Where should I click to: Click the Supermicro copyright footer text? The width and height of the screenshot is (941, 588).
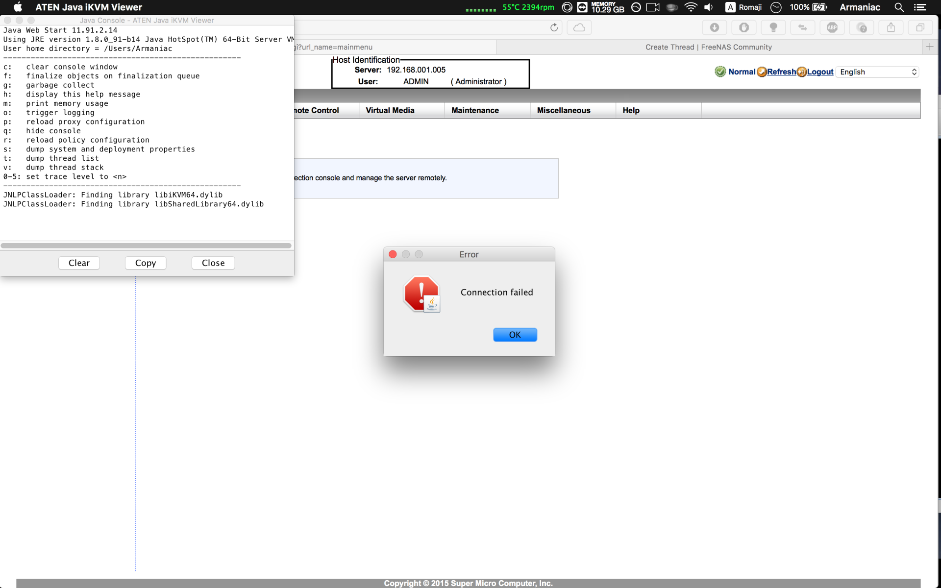pos(468,583)
